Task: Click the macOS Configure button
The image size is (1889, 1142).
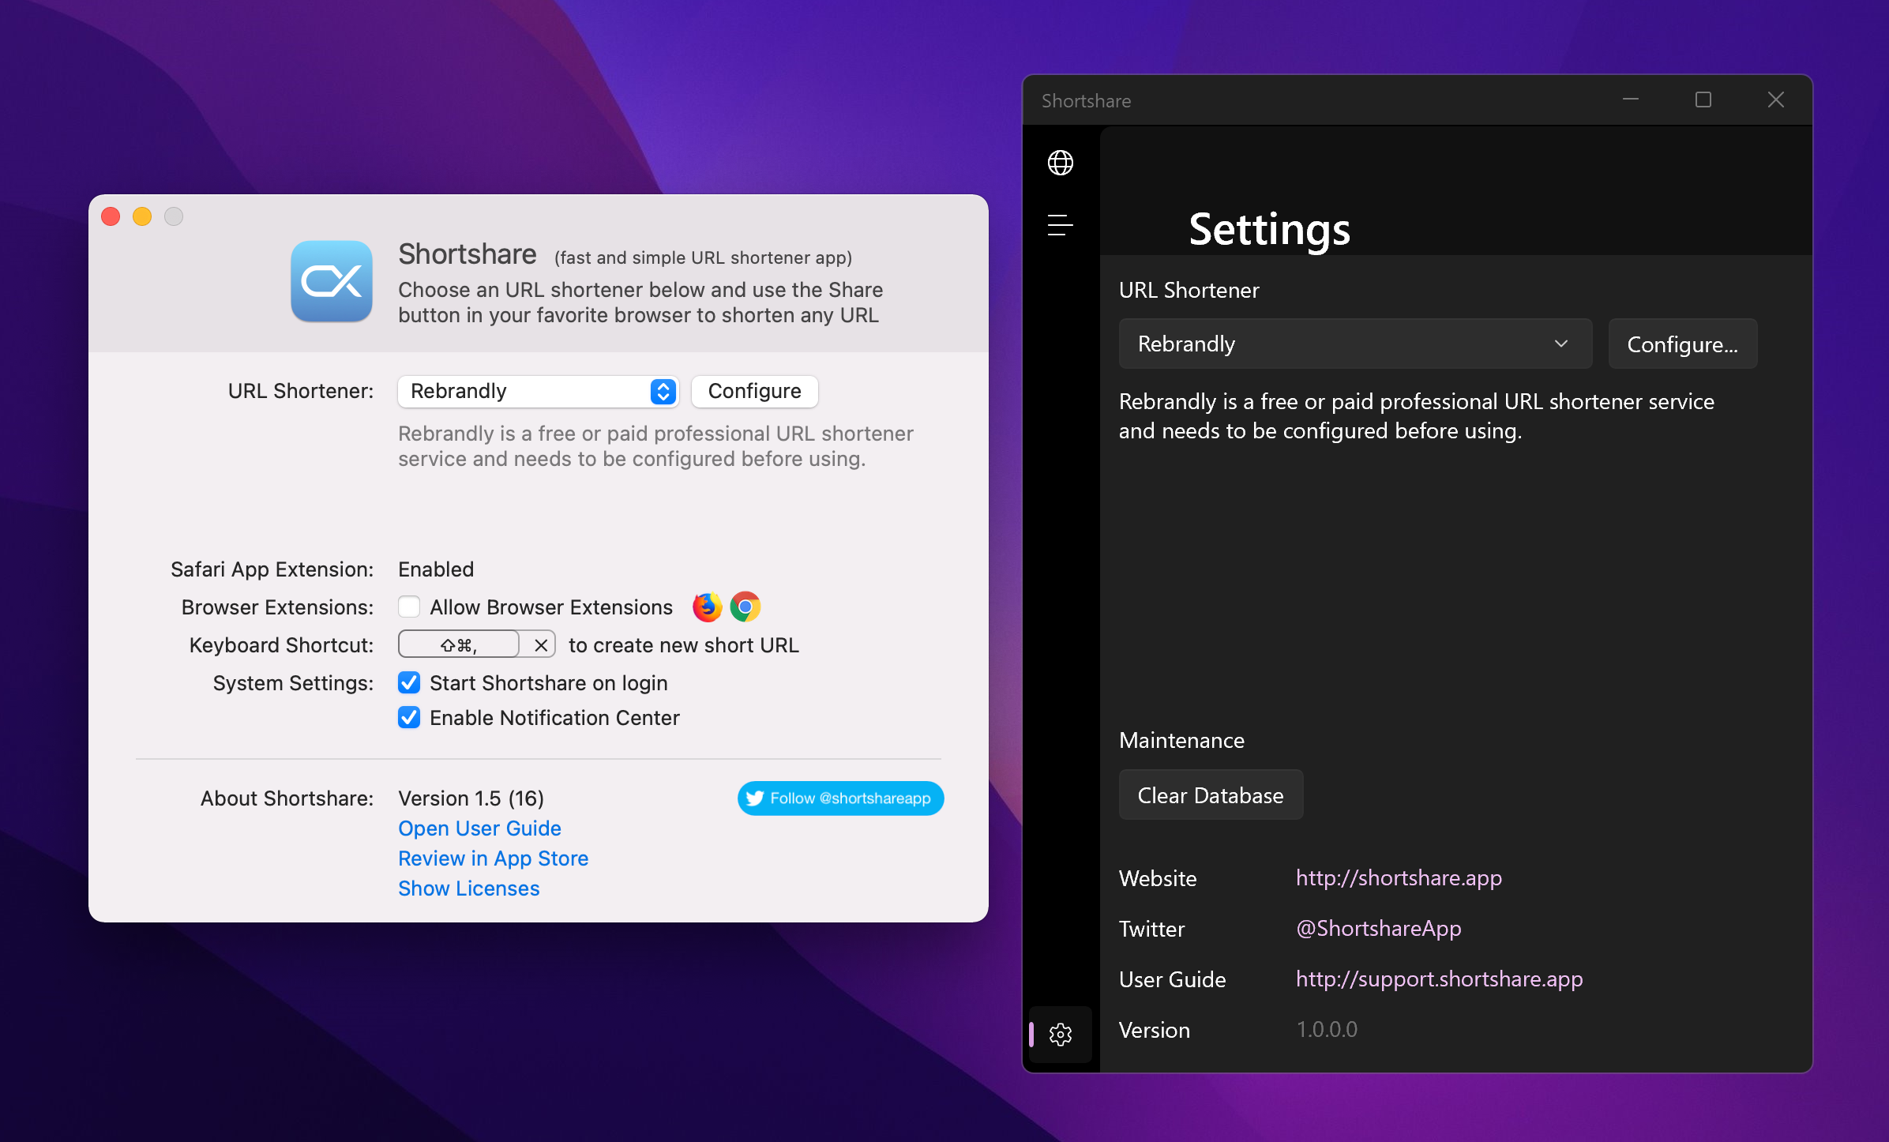Action: [x=754, y=392]
